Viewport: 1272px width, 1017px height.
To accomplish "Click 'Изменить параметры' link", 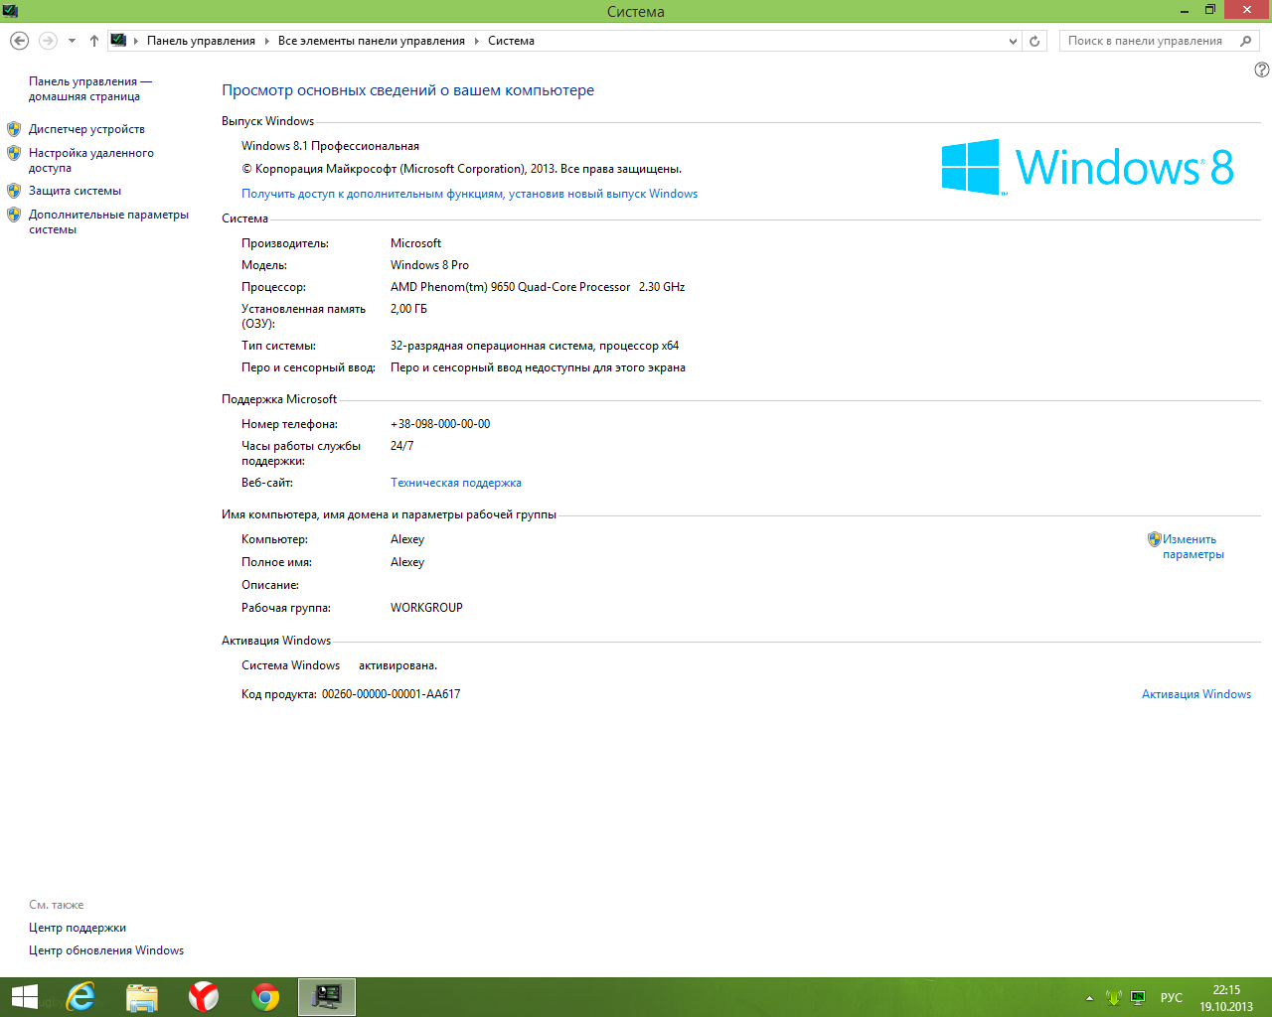I will click(1193, 547).
